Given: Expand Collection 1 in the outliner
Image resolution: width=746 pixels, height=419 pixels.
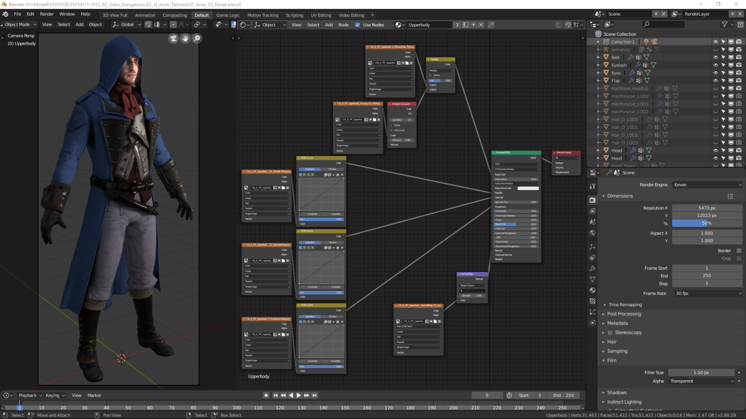Looking at the screenshot, I should [598, 42].
